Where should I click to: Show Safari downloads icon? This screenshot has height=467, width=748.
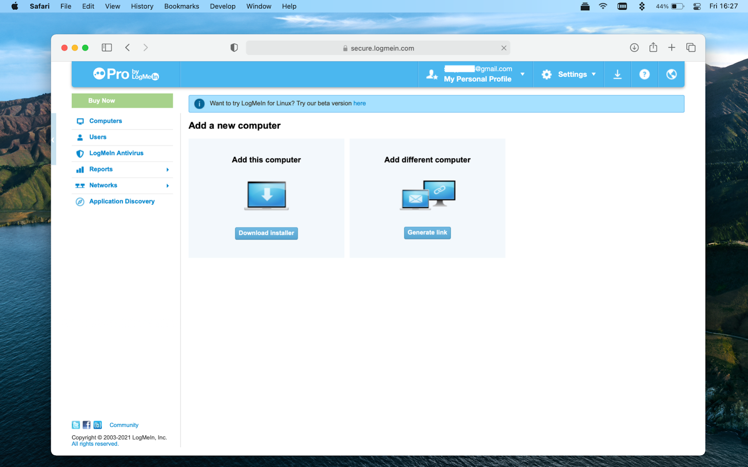(x=634, y=48)
